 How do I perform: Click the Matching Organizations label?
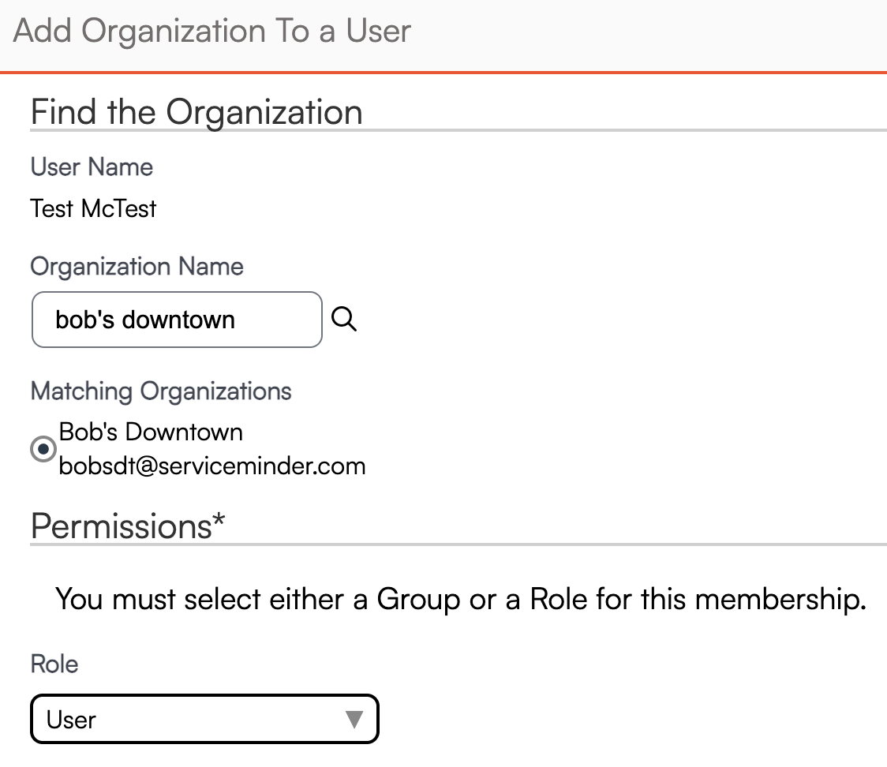pyautogui.click(x=161, y=391)
